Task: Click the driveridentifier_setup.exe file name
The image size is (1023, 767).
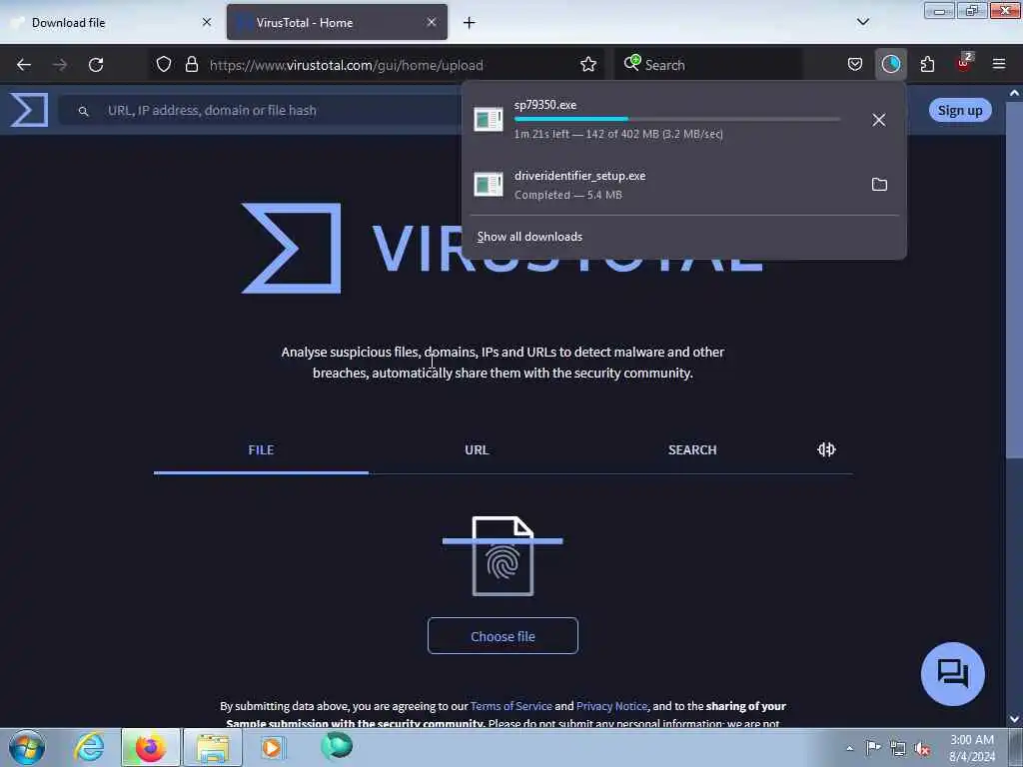Action: (579, 176)
